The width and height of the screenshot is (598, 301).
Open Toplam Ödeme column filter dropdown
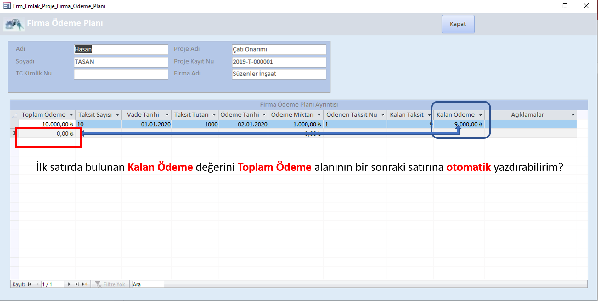pyautogui.click(x=71, y=115)
